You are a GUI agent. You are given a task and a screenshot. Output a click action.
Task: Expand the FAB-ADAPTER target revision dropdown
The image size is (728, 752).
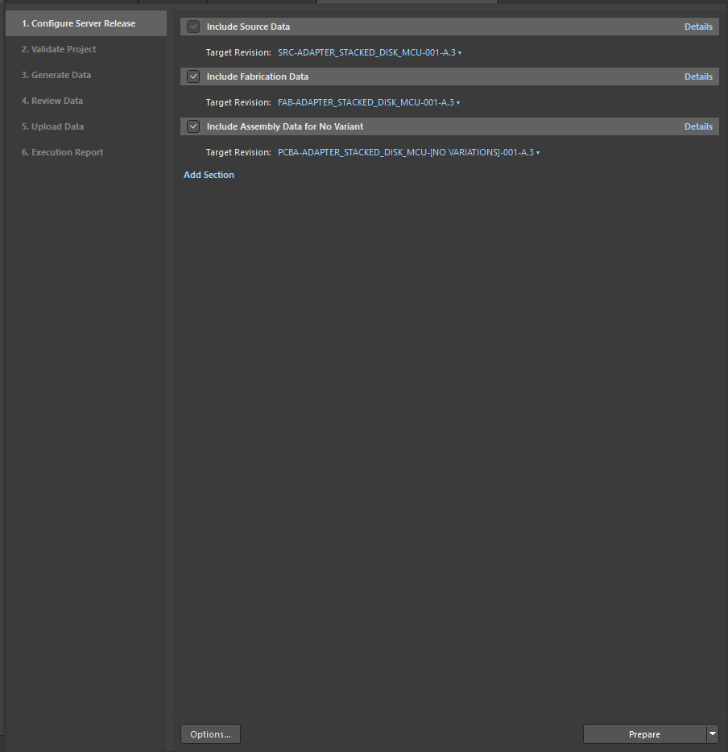[368, 102]
